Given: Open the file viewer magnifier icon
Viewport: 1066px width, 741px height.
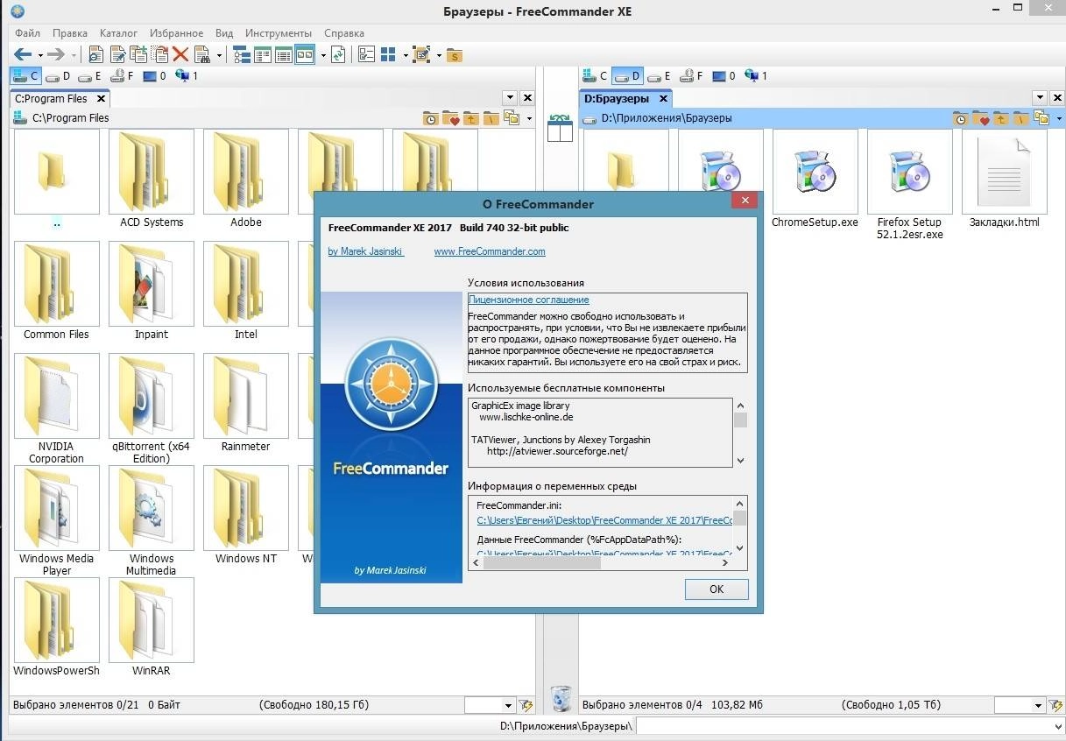Looking at the screenshot, I should click(x=95, y=54).
